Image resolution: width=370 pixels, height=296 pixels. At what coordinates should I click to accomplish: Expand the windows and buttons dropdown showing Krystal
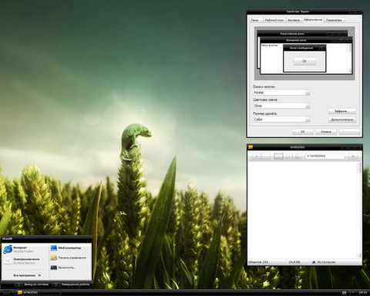(308, 92)
